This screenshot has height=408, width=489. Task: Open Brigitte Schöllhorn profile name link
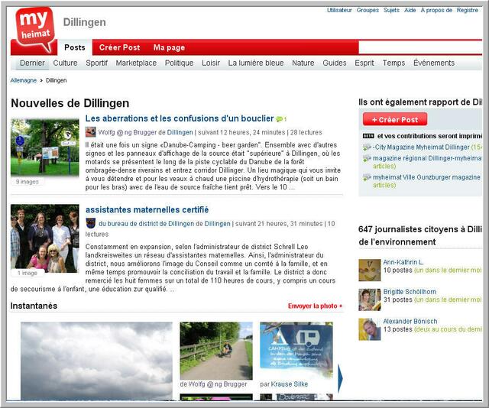pyautogui.click(x=410, y=292)
